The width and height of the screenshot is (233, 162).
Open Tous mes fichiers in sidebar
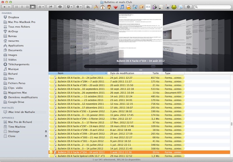click(19, 26)
